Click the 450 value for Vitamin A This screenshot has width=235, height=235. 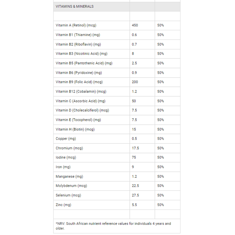click(x=135, y=25)
